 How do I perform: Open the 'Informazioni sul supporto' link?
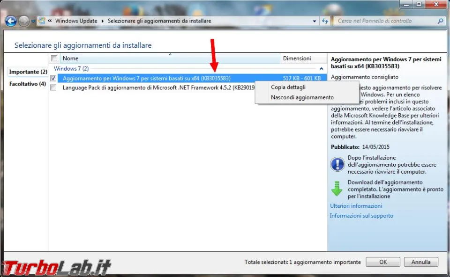(361, 216)
